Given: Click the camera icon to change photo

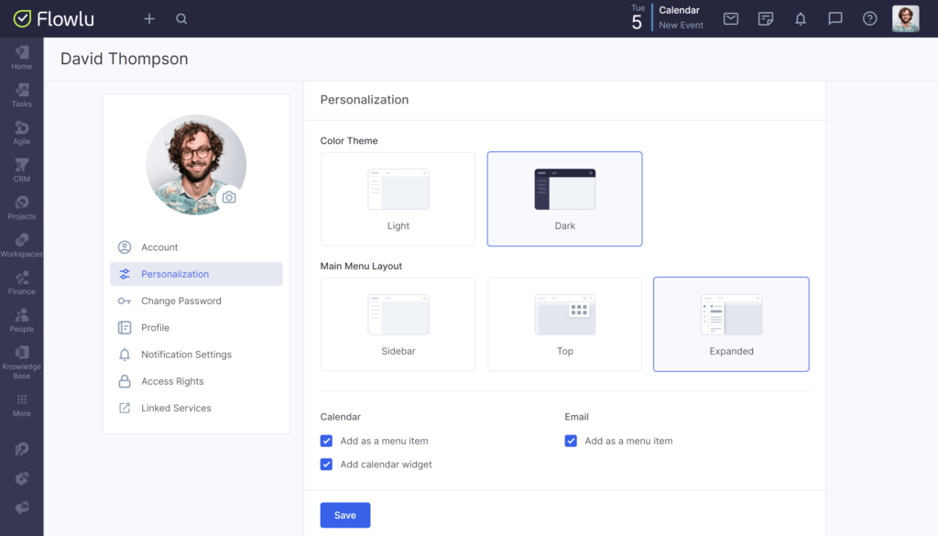Looking at the screenshot, I should pos(229,197).
